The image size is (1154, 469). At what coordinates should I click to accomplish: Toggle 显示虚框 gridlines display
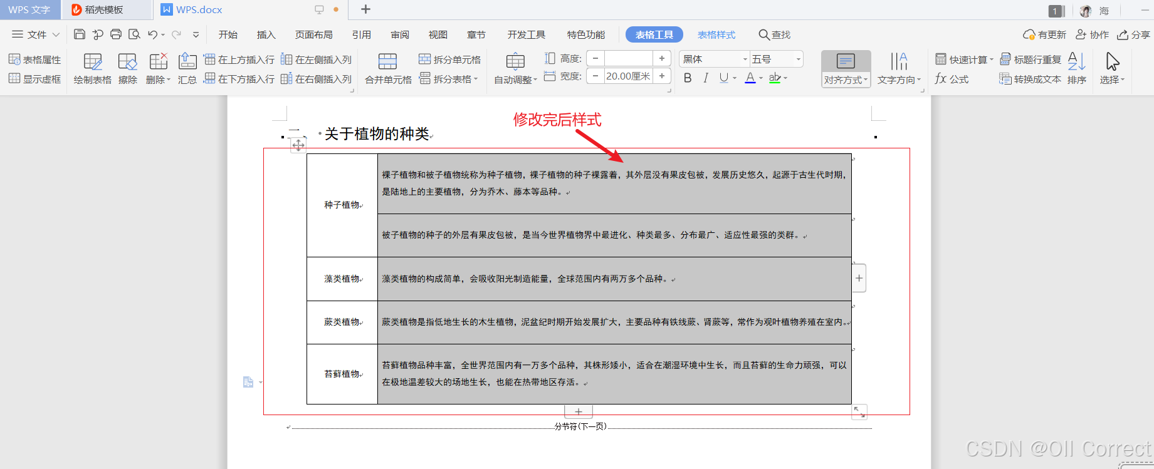click(x=35, y=79)
